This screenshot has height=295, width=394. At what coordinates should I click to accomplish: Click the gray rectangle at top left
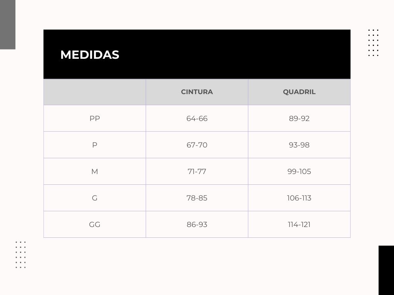click(8, 25)
